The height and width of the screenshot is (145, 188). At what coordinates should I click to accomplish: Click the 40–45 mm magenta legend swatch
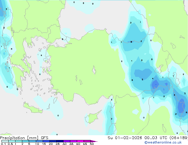[x=80, y=141]
